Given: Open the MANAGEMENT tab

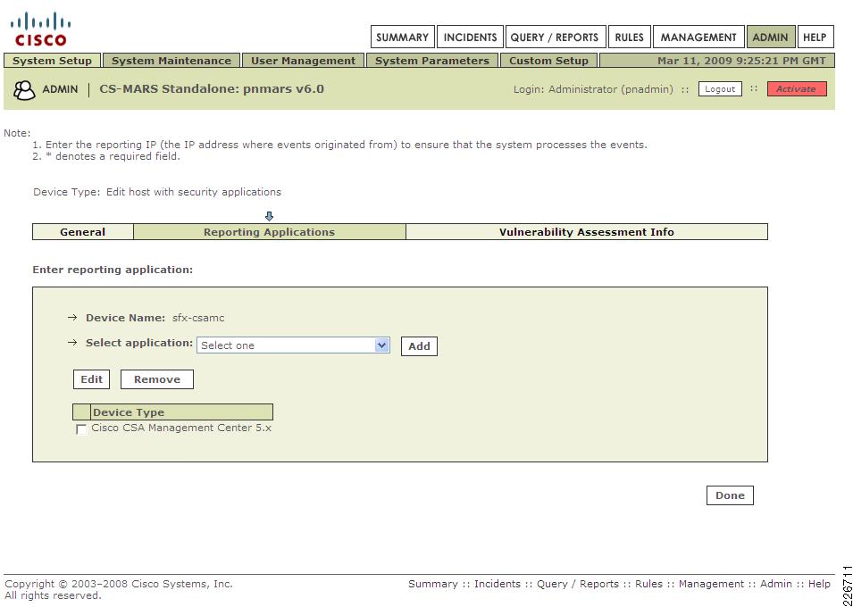Looking at the screenshot, I should tap(698, 37).
